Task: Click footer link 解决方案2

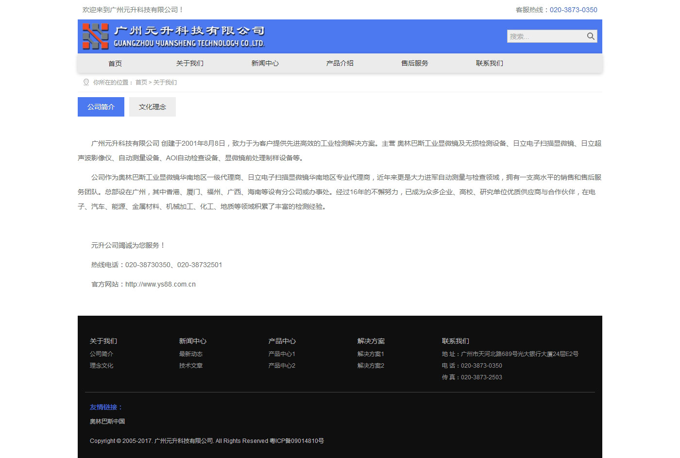Action: pos(371,366)
